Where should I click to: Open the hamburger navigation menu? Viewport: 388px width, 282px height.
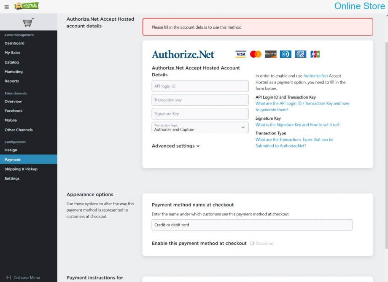point(6,5)
